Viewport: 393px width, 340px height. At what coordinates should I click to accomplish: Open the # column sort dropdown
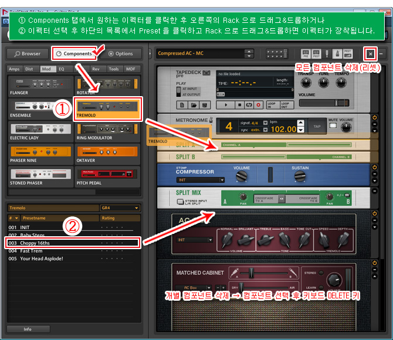point(13,218)
